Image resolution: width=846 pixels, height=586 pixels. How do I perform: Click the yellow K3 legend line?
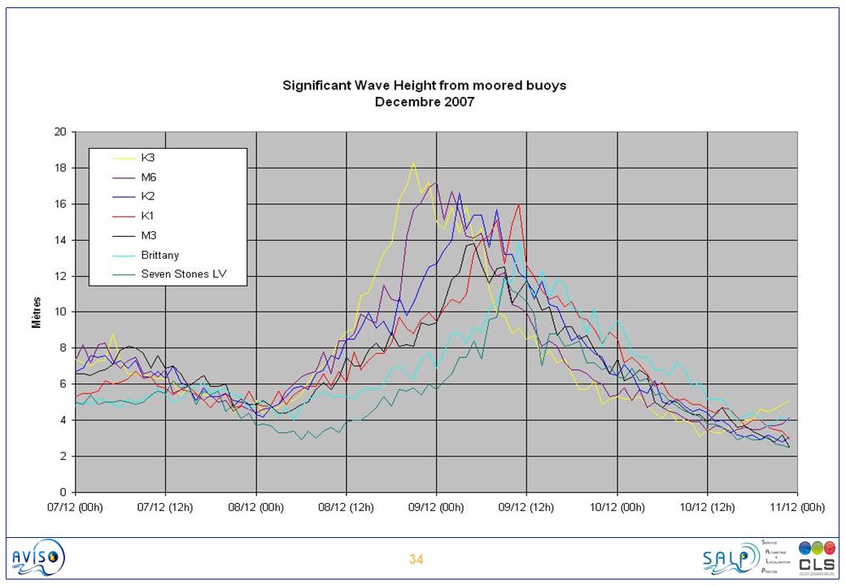[x=124, y=158]
